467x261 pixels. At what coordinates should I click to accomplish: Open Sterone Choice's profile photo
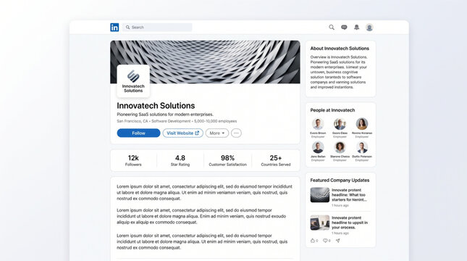tap(340, 147)
